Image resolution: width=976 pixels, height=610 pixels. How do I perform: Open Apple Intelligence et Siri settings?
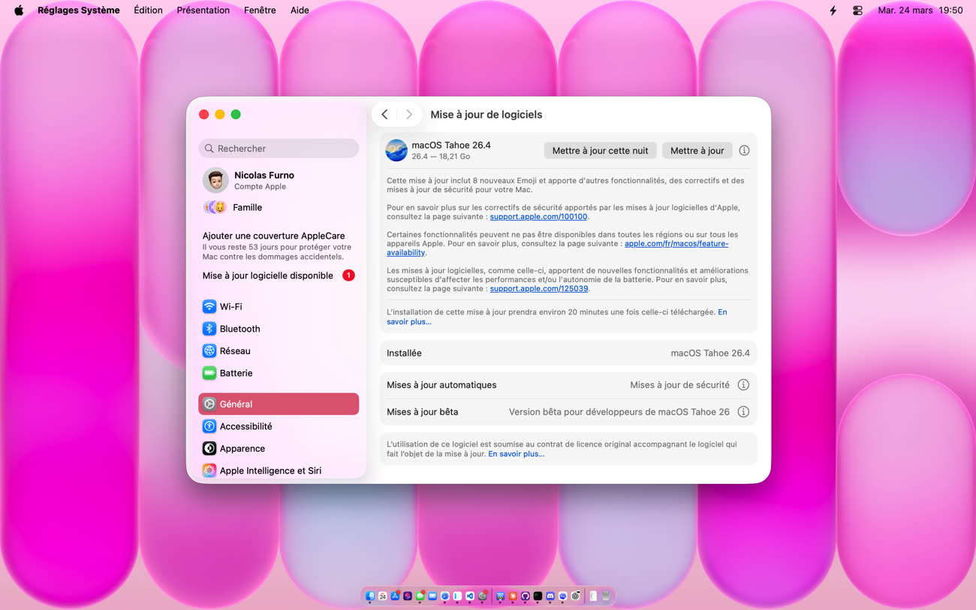click(270, 470)
